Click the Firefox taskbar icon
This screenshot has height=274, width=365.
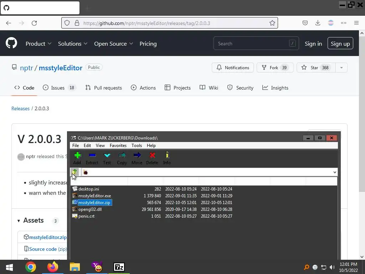53,267
